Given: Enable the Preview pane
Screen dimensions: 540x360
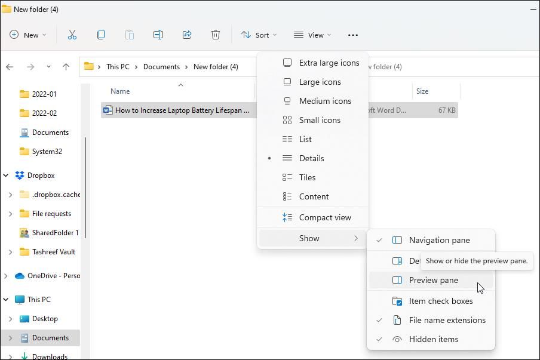Looking at the screenshot, I should tap(431, 280).
